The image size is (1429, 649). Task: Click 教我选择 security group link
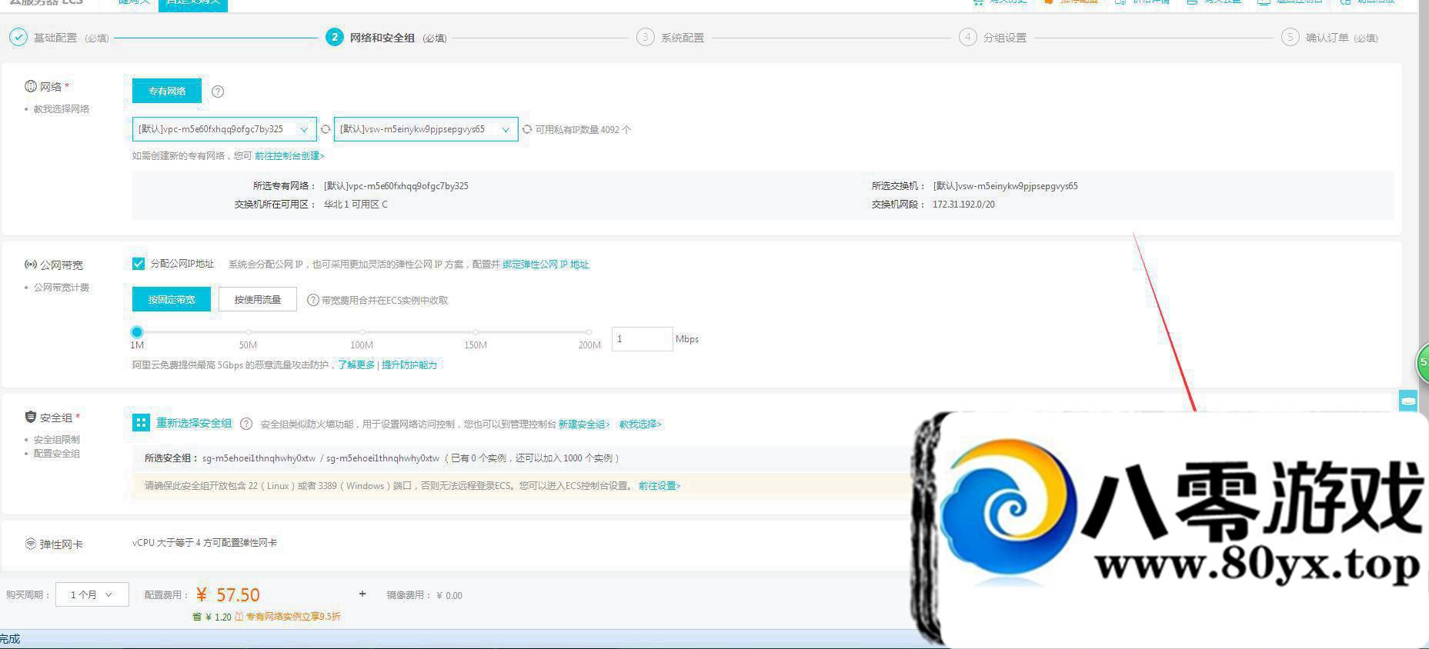pyautogui.click(x=640, y=424)
